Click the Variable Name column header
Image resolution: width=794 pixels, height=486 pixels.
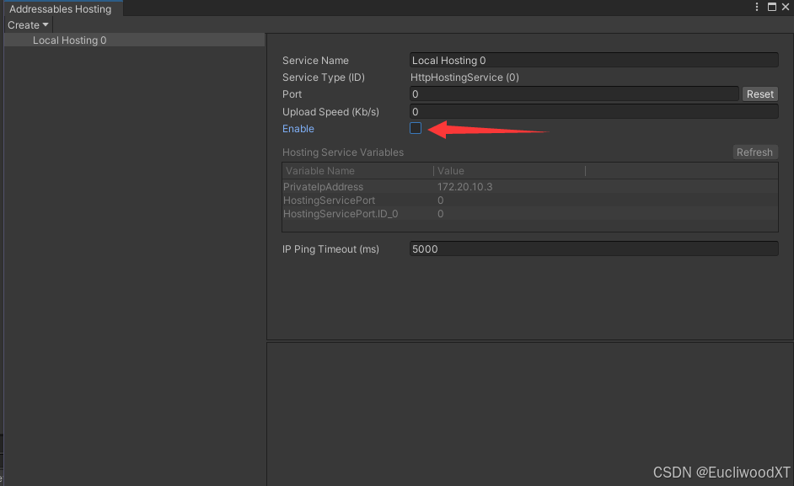point(320,170)
